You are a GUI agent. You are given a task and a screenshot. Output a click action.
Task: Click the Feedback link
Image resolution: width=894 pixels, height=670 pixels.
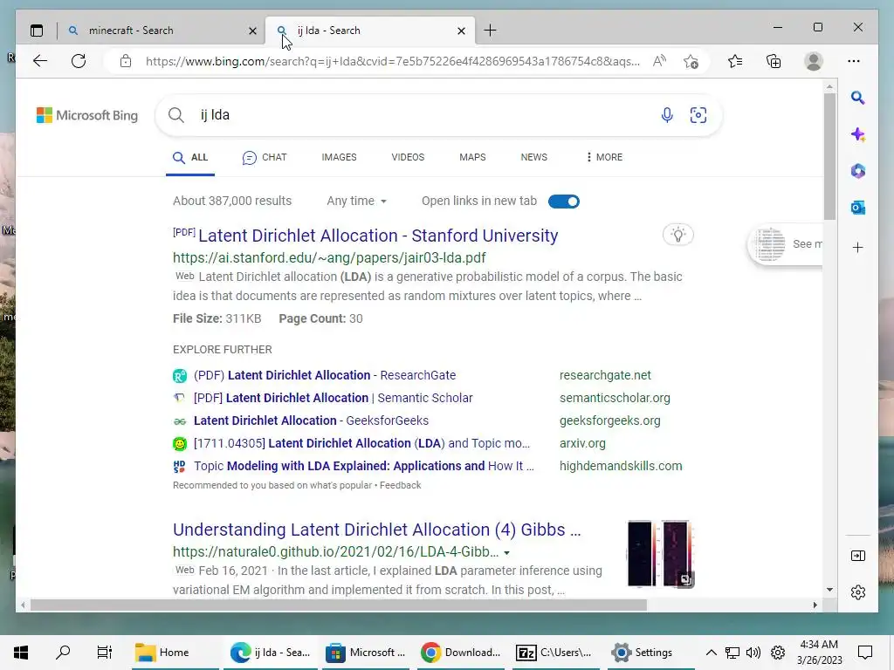click(400, 485)
